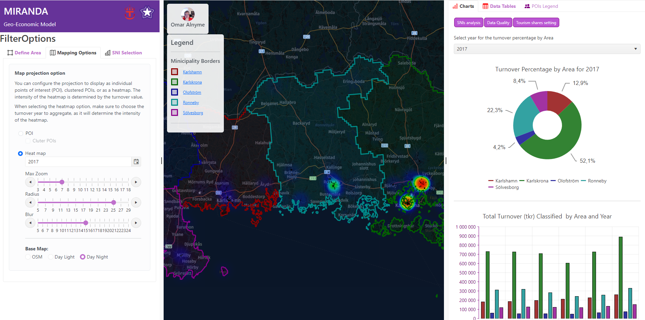The width and height of the screenshot is (645, 320).
Task: Click the Radius slider handle
Action: pos(114,202)
